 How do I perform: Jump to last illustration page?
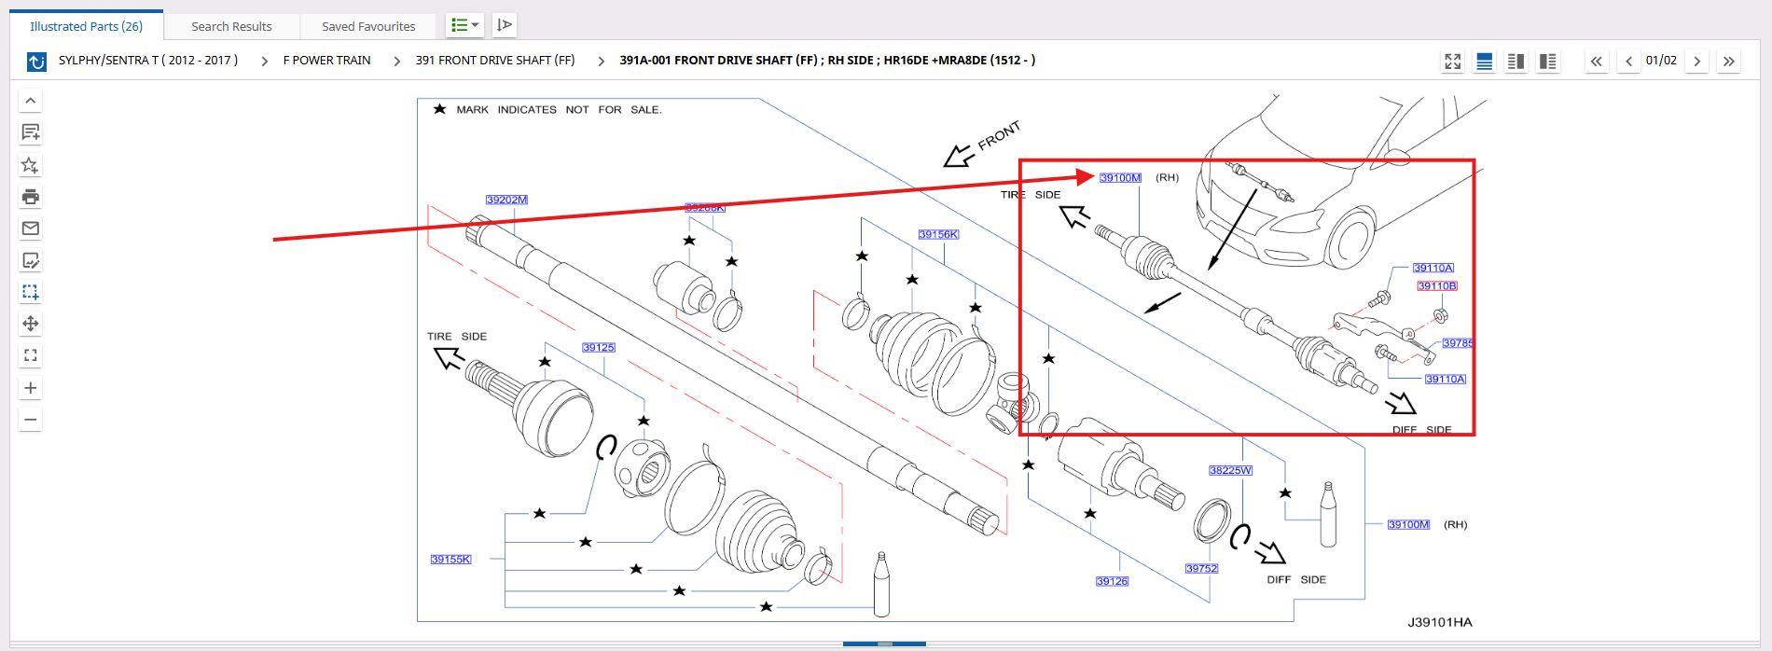click(1729, 62)
